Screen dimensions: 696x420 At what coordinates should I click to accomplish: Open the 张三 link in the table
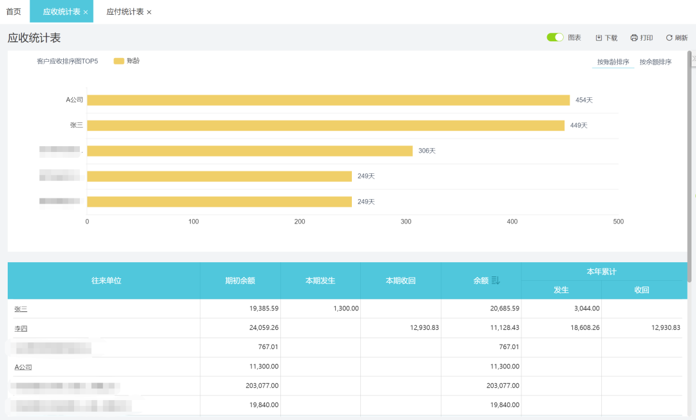pos(21,309)
